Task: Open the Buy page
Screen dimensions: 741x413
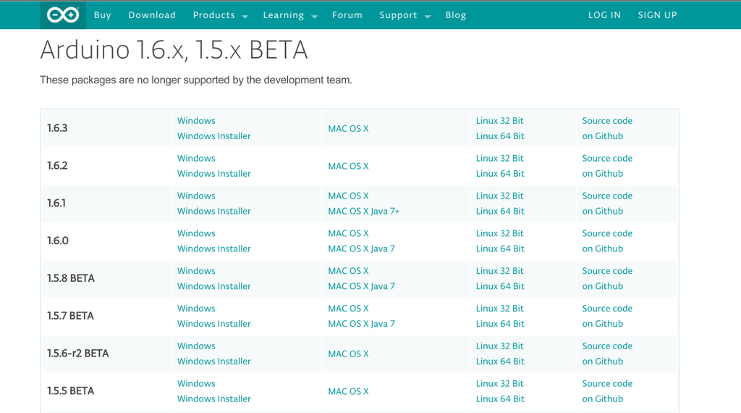Action: (103, 15)
